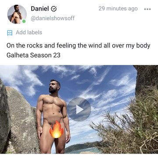
Task: Open the three-dot post options menu
Action: pyautogui.click(x=147, y=9)
